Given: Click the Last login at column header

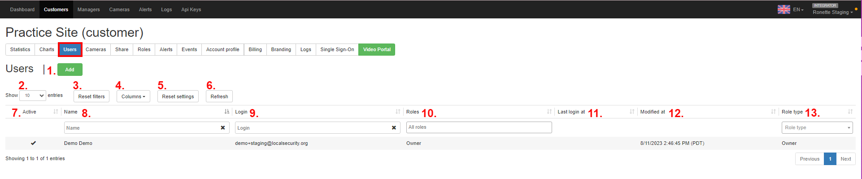Looking at the screenshot, I should [571, 112].
